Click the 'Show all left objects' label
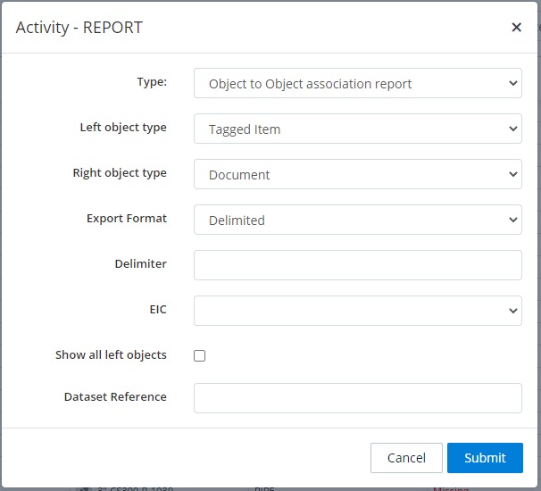The image size is (541, 491). tap(111, 355)
